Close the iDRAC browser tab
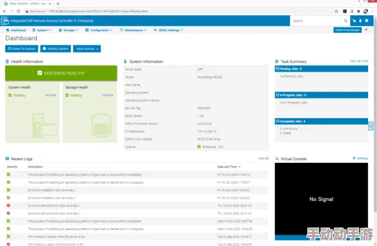This screenshot has width=377, height=246. click(x=50, y=4)
